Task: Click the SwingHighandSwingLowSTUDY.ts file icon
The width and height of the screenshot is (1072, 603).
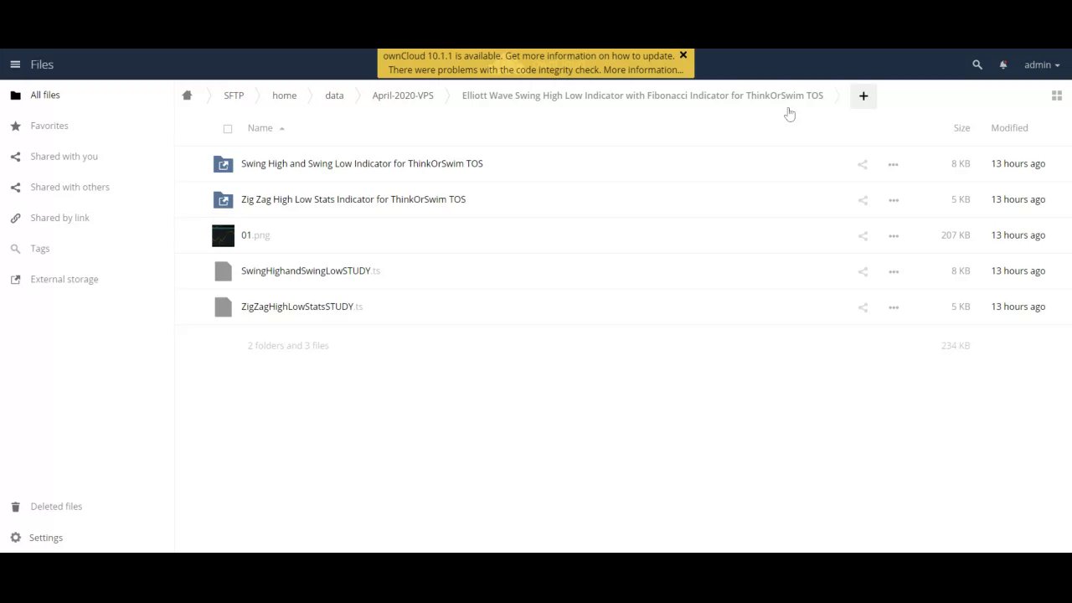Action: tap(223, 271)
